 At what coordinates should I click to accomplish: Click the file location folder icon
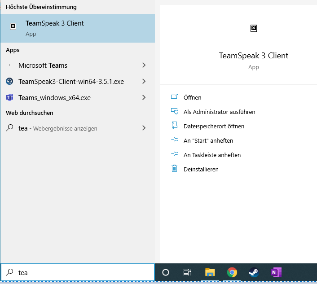(175, 125)
